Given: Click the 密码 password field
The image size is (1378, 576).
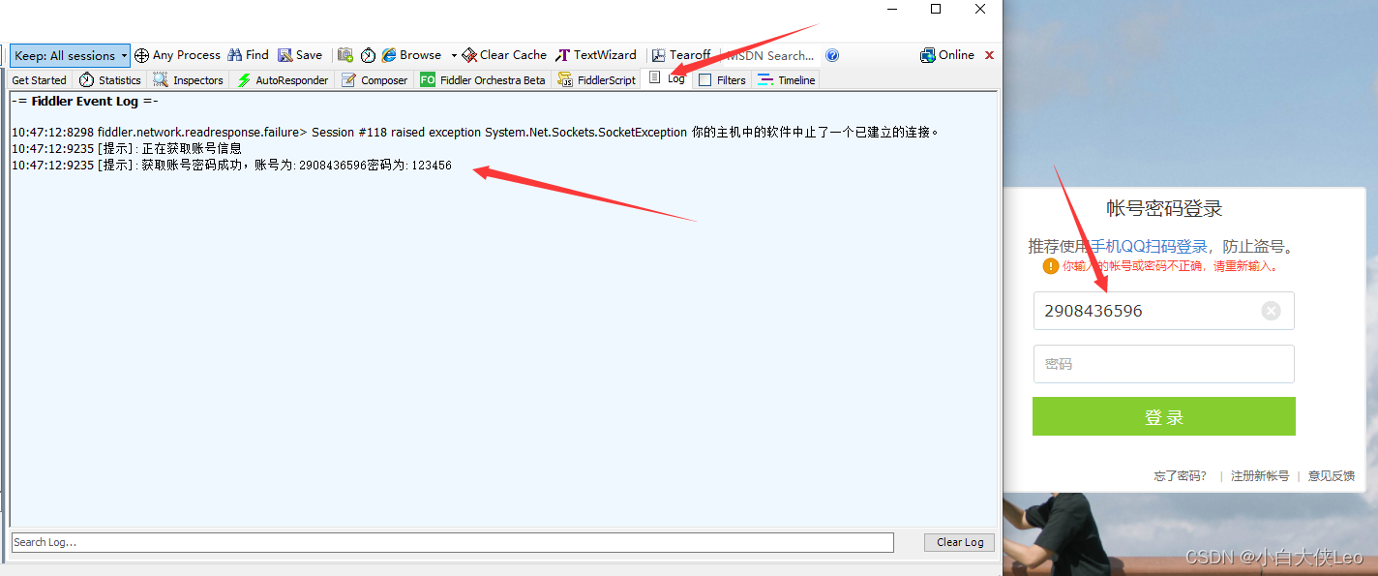Looking at the screenshot, I should pos(1163,364).
